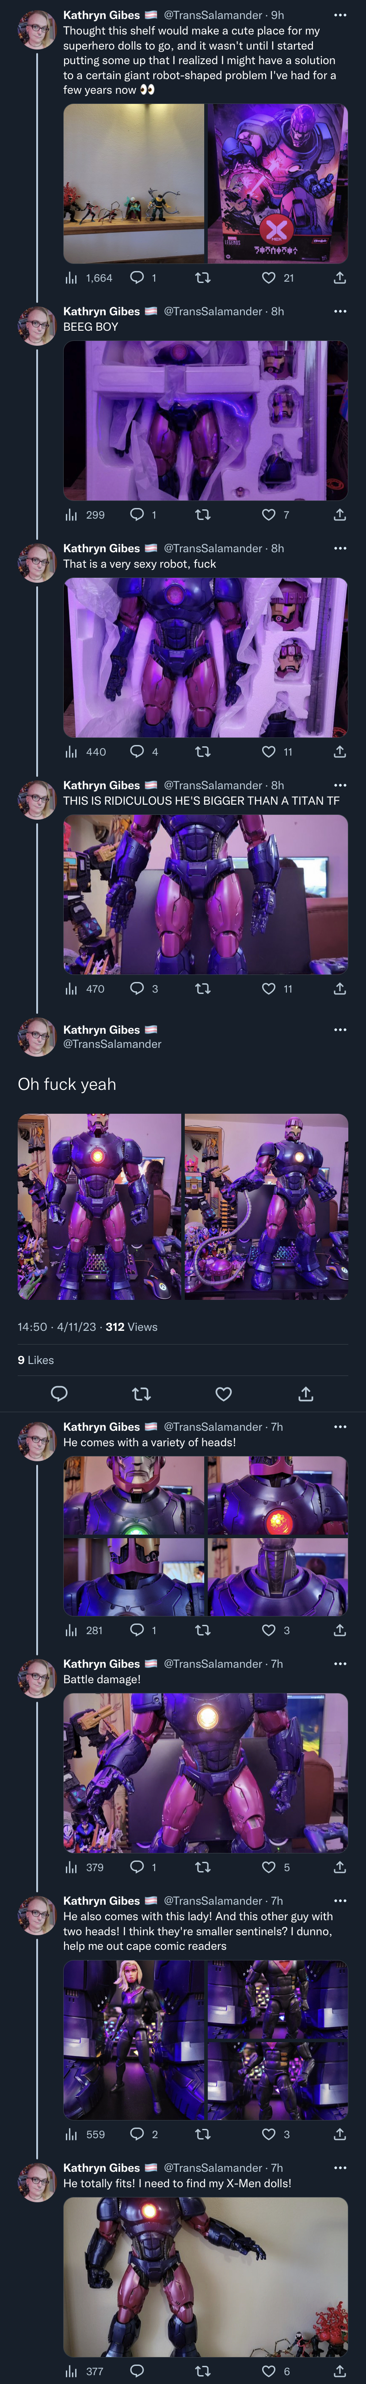Open the '9 Likes' list
This screenshot has height=2384, width=366.
tap(36, 1360)
